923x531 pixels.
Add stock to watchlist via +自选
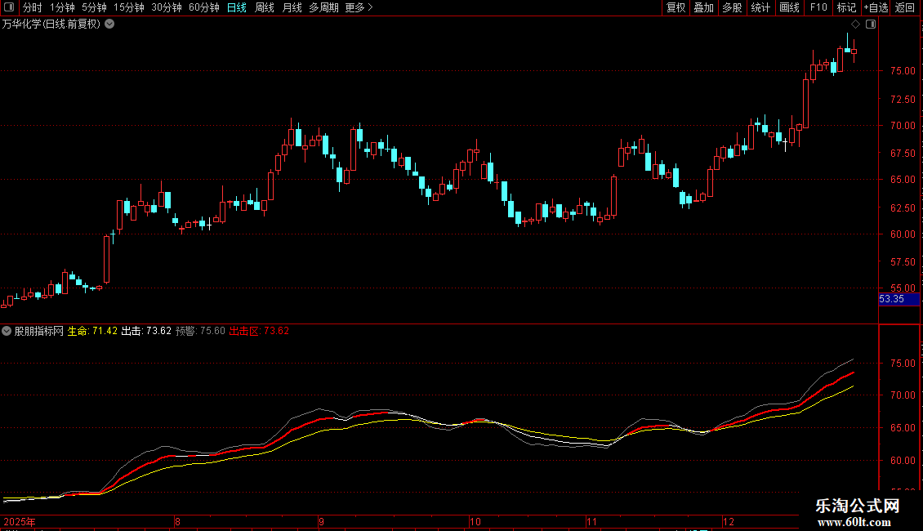(x=876, y=7)
